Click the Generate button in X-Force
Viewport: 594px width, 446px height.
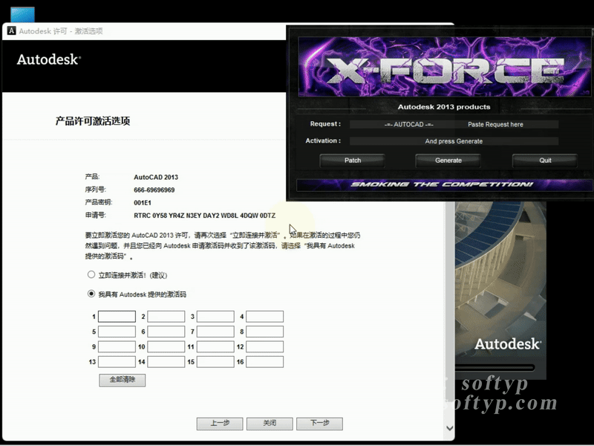click(x=448, y=161)
